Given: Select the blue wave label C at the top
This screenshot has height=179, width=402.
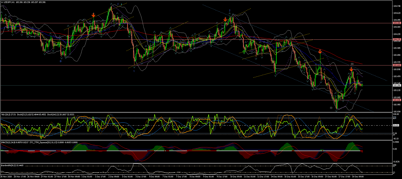Looking at the screenshot, I should pos(118,5).
